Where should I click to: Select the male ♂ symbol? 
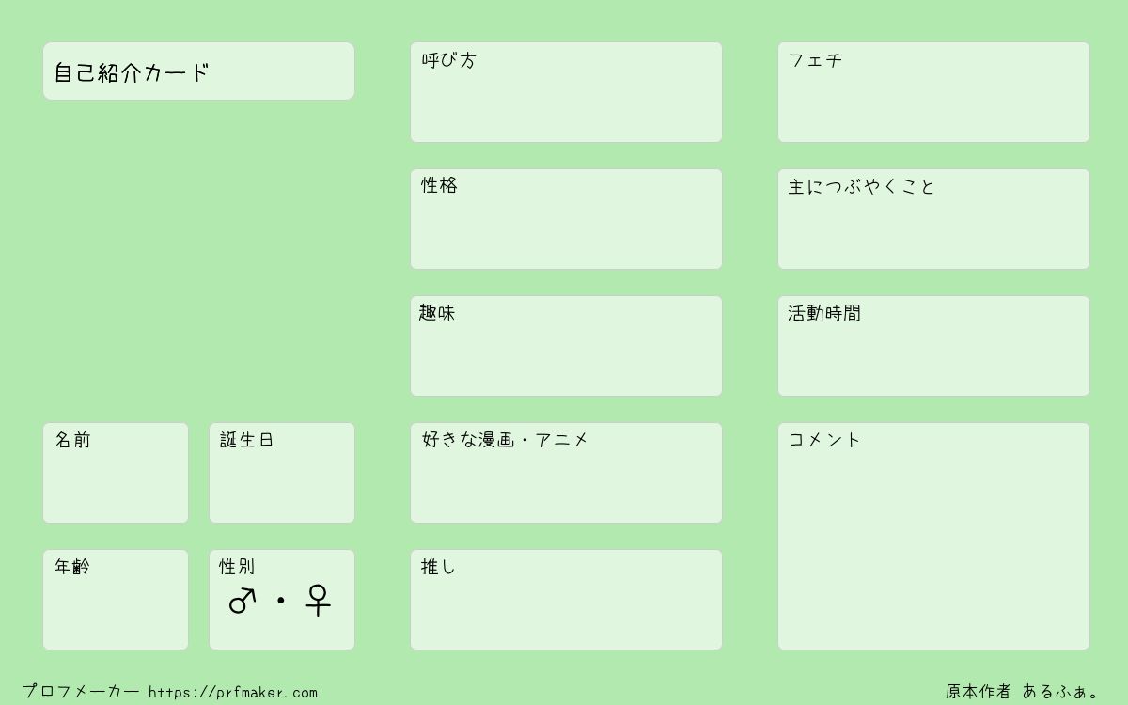tap(243, 601)
